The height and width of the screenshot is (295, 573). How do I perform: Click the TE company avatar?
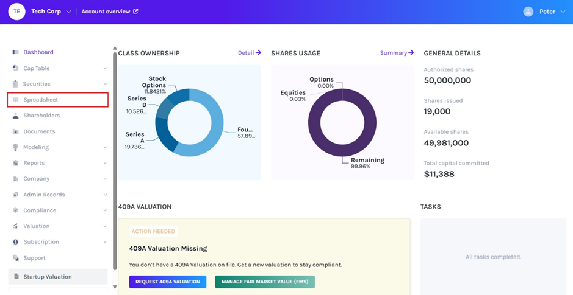point(16,12)
